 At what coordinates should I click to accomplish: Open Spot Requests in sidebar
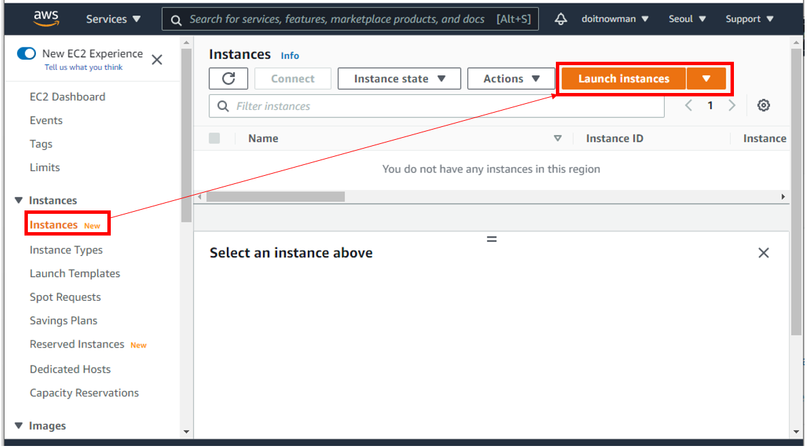tap(65, 297)
